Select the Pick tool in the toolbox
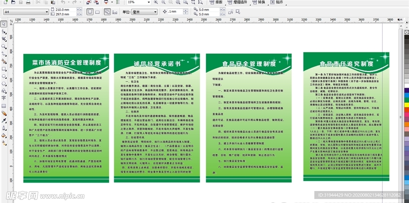The height and width of the screenshot is (203, 409). click(x=4, y=24)
